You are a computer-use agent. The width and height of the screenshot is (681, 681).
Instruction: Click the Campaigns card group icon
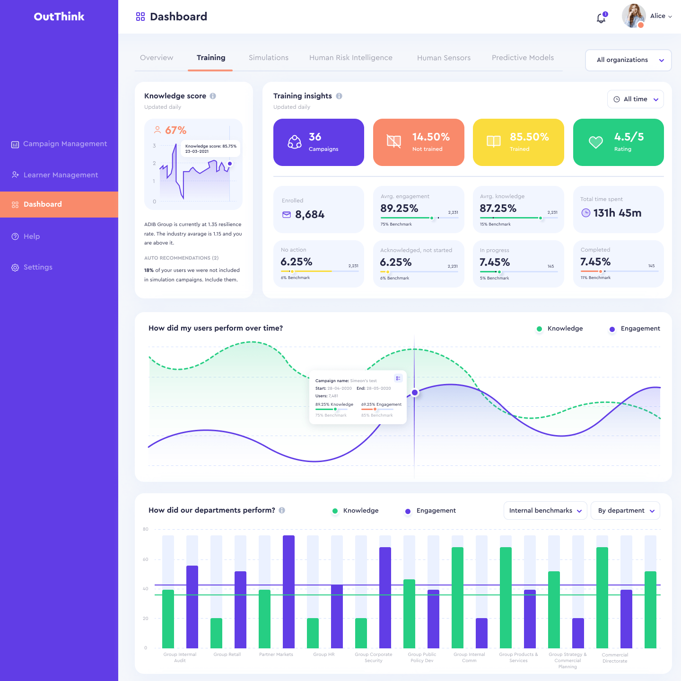coord(295,142)
